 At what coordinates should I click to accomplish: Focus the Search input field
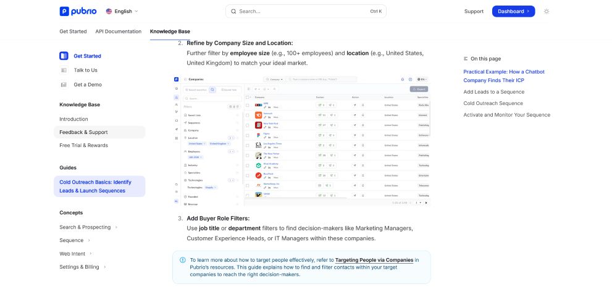306,11
